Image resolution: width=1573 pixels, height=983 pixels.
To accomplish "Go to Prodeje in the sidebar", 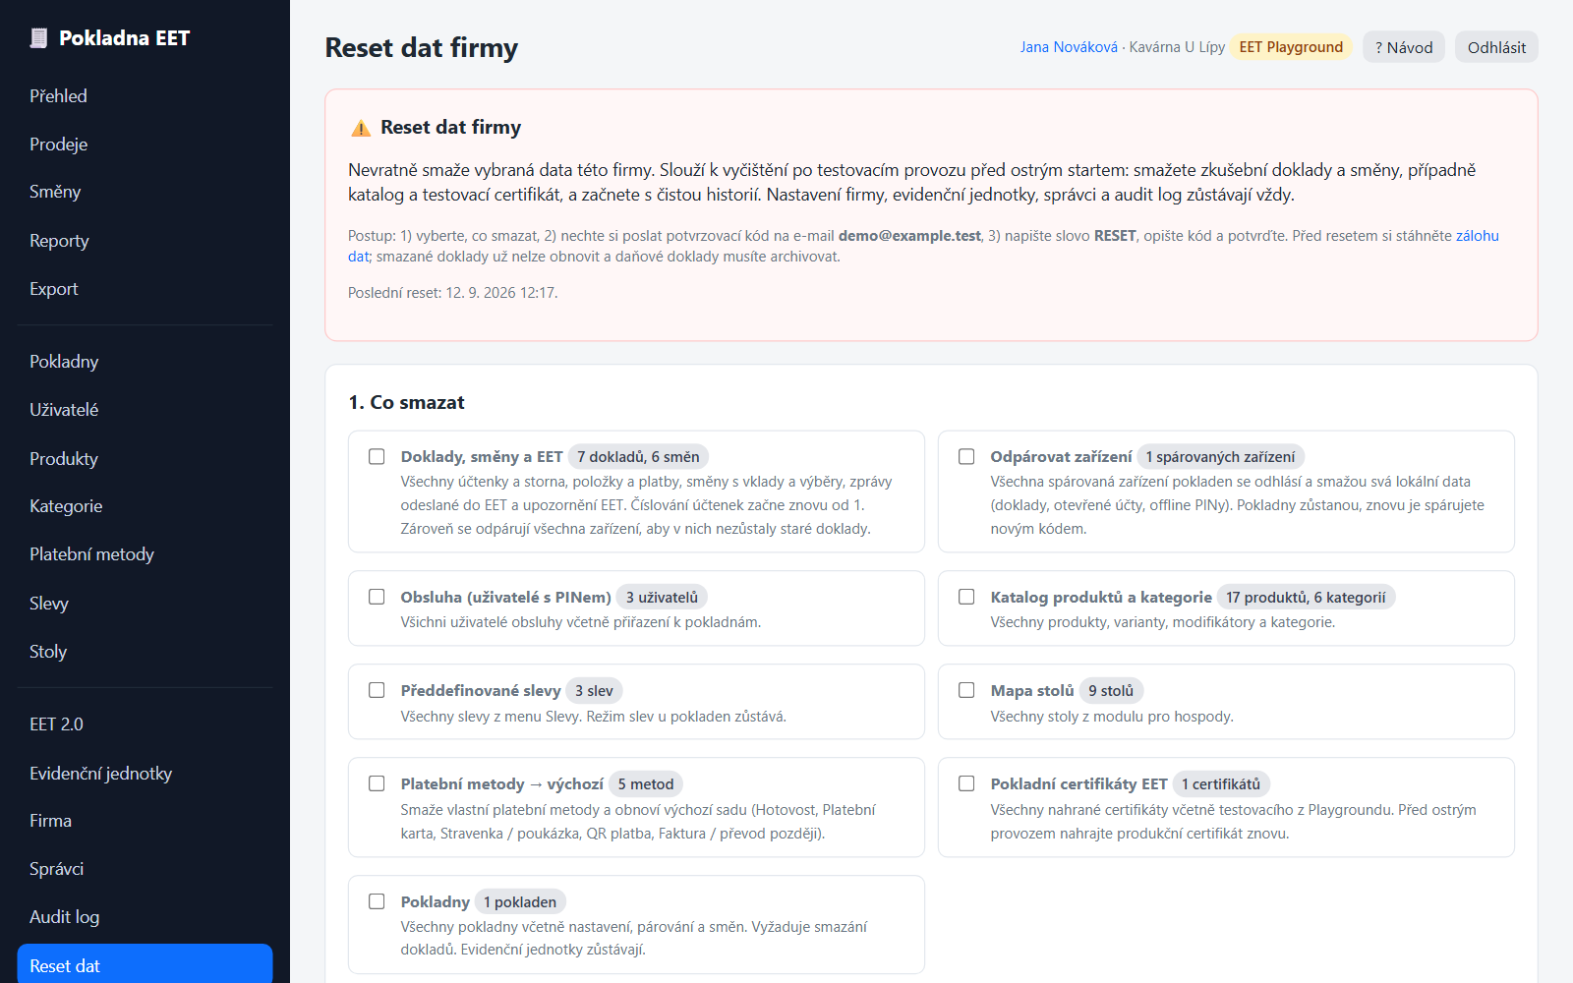I will click(x=145, y=145).
